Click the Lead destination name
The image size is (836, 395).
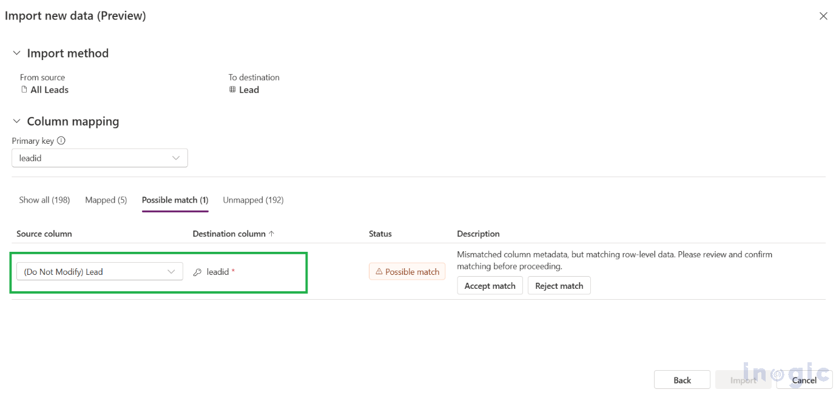(x=249, y=90)
